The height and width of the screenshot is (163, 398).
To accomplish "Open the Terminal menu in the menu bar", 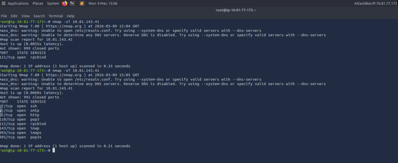I will click(56, 16).
